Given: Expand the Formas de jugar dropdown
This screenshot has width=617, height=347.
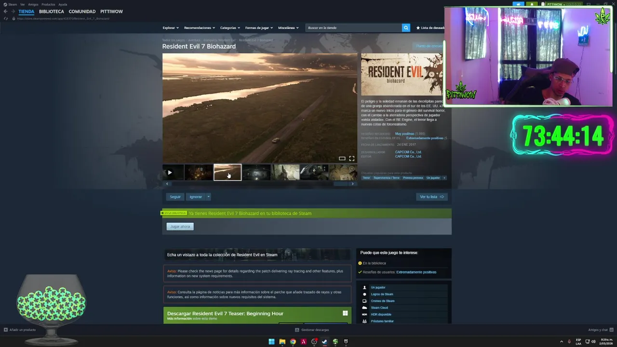Looking at the screenshot, I should click(x=259, y=28).
